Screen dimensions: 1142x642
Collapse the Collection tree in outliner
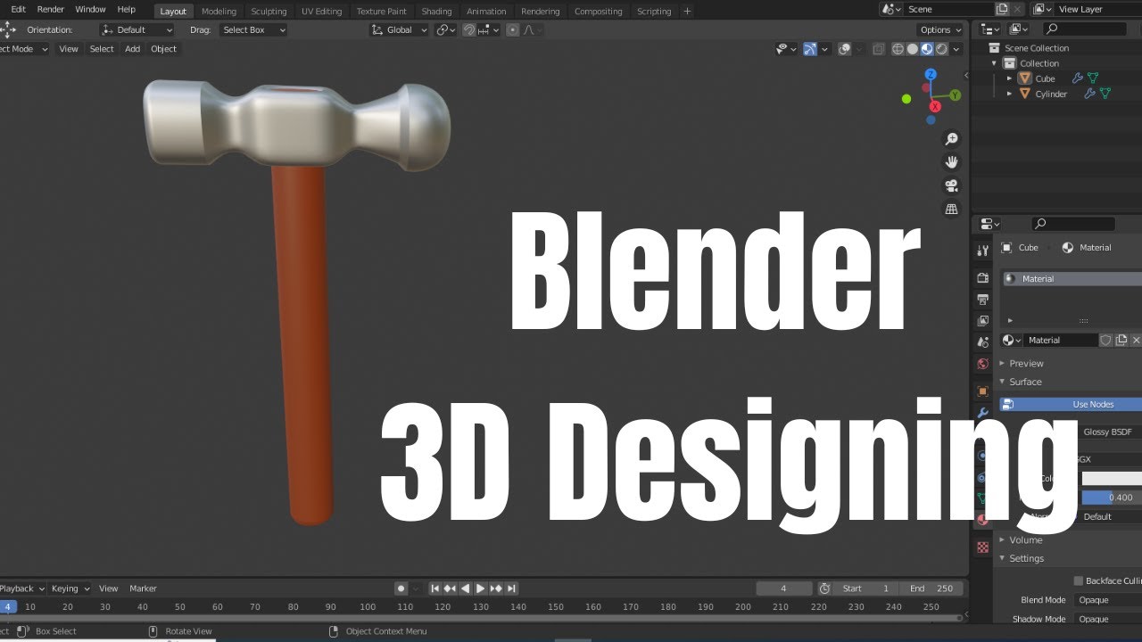pyautogui.click(x=995, y=63)
